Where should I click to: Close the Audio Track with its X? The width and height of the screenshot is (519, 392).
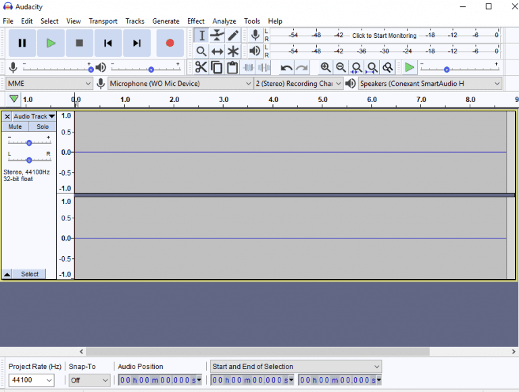click(x=7, y=116)
